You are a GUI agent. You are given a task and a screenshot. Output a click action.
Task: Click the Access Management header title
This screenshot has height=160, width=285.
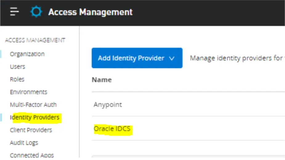(90, 12)
